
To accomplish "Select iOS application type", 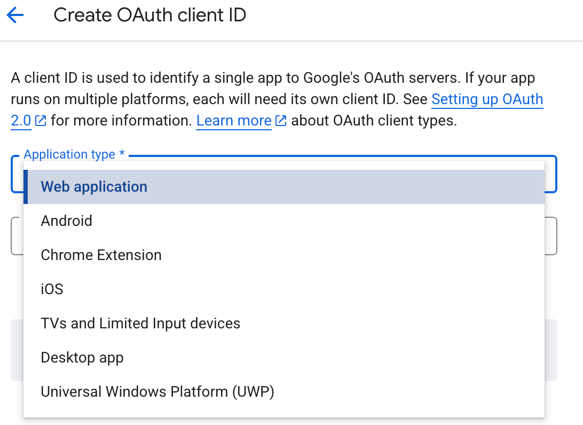I will click(284, 289).
